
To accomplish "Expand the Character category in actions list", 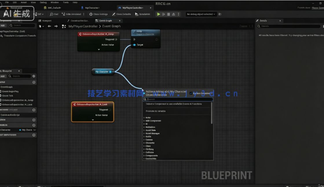I will point(150,143).
